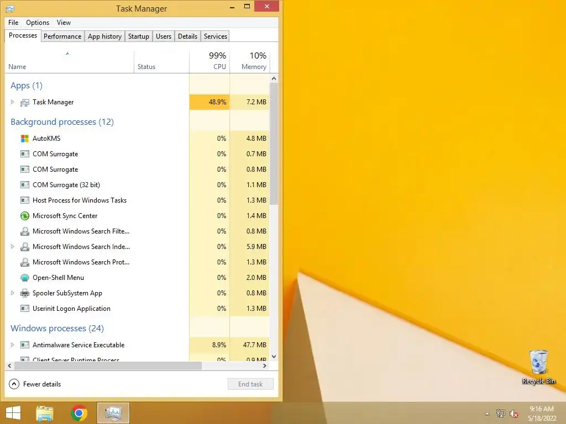Click the vertical scrollbar down arrow
Image resolution: width=566 pixels, height=424 pixels.
coord(274,357)
